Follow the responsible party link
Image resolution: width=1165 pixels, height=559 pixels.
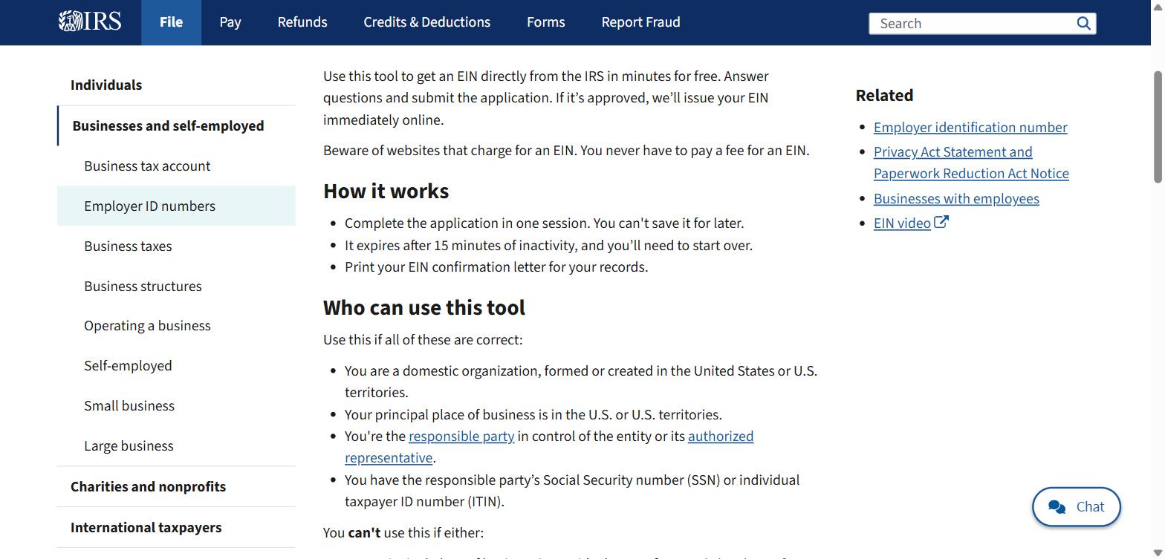[461, 437]
